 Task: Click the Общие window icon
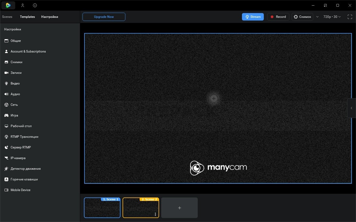click(x=6, y=41)
